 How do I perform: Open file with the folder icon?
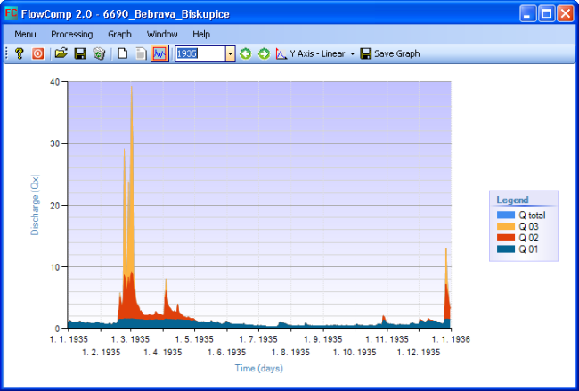point(61,53)
